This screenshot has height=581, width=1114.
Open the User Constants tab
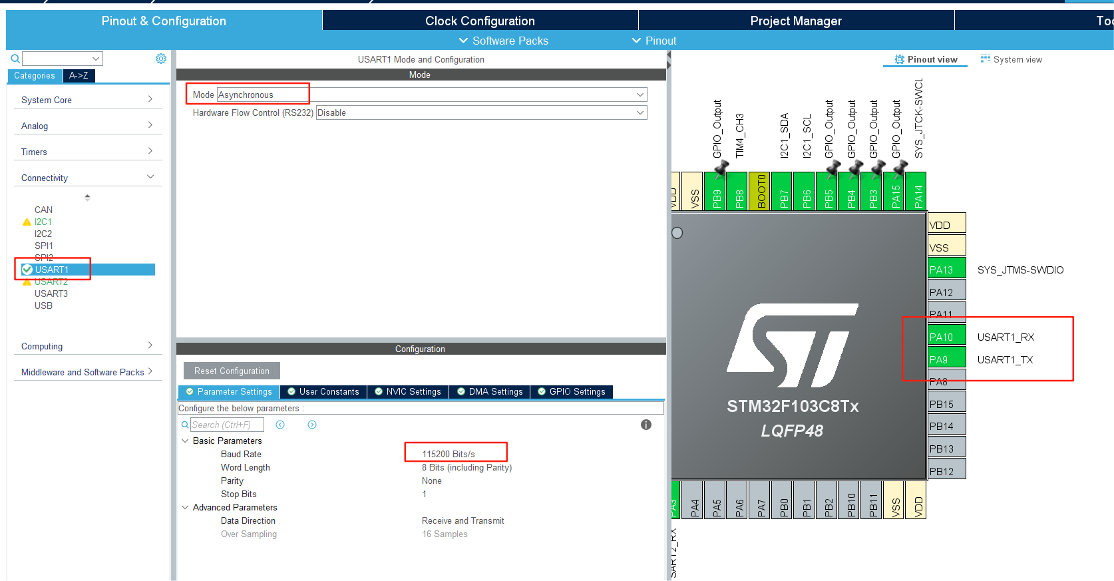323,391
